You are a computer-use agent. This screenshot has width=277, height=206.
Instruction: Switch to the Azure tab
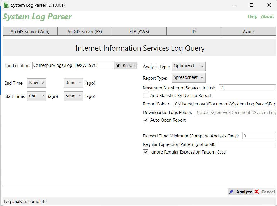coord(248,31)
